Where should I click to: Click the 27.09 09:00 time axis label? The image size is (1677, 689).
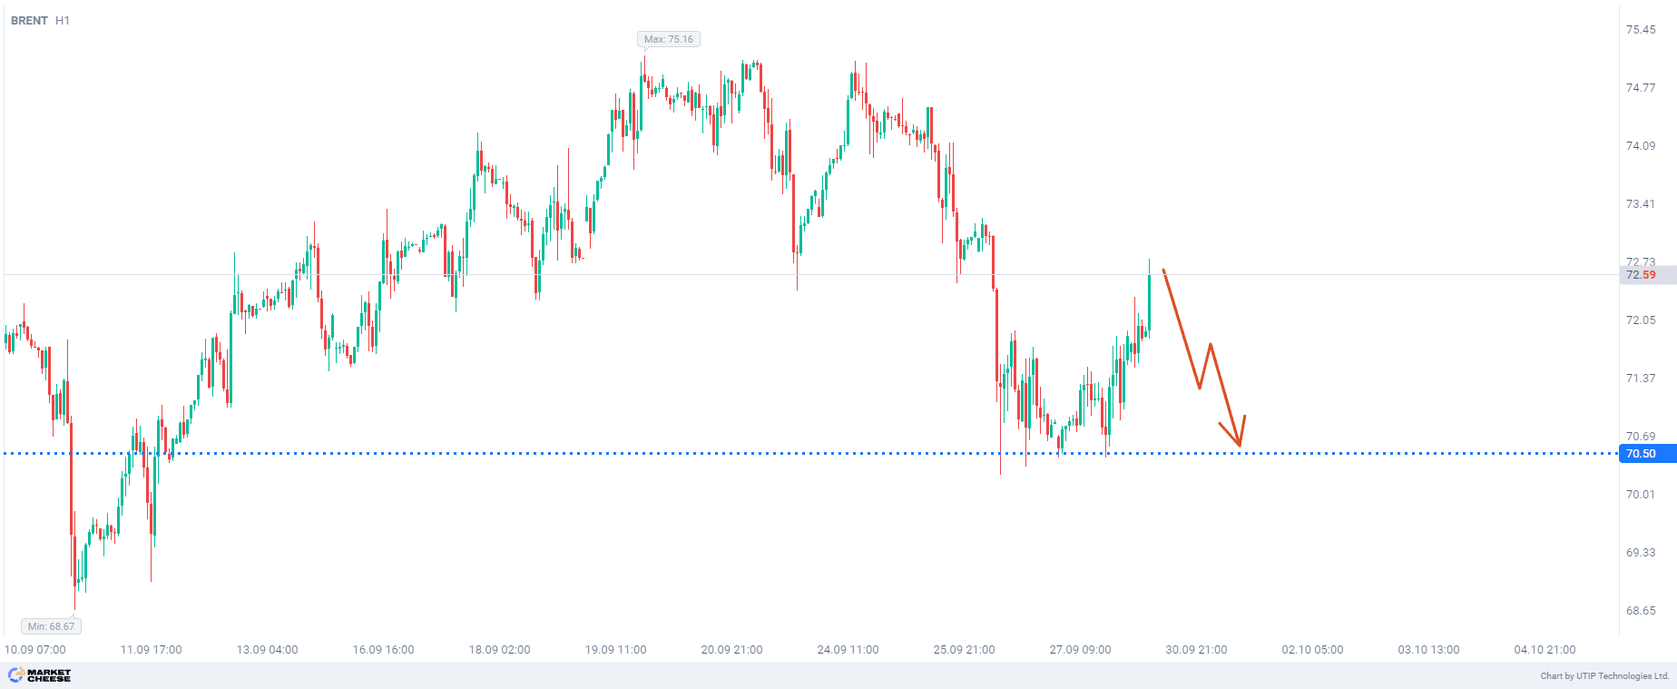(1080, 650)
